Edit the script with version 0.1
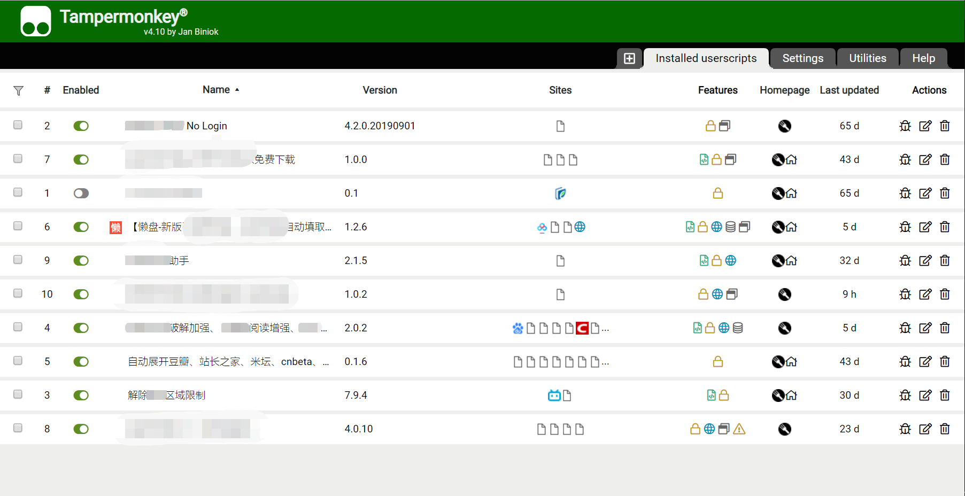The height and width of the screenshot is (496, 965). click(925, 193)
